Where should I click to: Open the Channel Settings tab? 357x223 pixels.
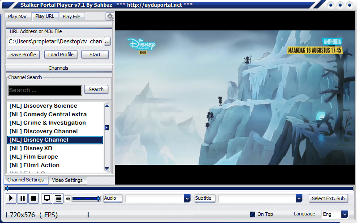25,180
